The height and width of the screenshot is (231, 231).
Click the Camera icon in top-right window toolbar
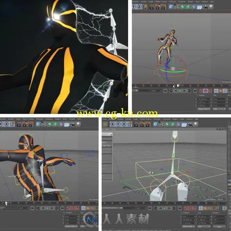pos(205,7)
